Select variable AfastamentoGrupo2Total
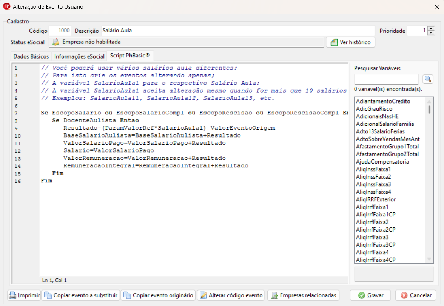The image size is (444, 306). coord(387,154)
